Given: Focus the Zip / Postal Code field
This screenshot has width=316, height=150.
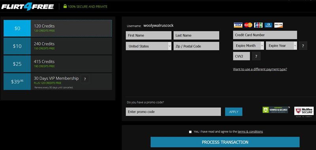Looking at the screenshot, I should coord(196,46).
